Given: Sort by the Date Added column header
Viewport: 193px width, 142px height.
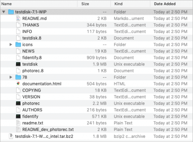Looking at the screenshot, I should point(165,4).
